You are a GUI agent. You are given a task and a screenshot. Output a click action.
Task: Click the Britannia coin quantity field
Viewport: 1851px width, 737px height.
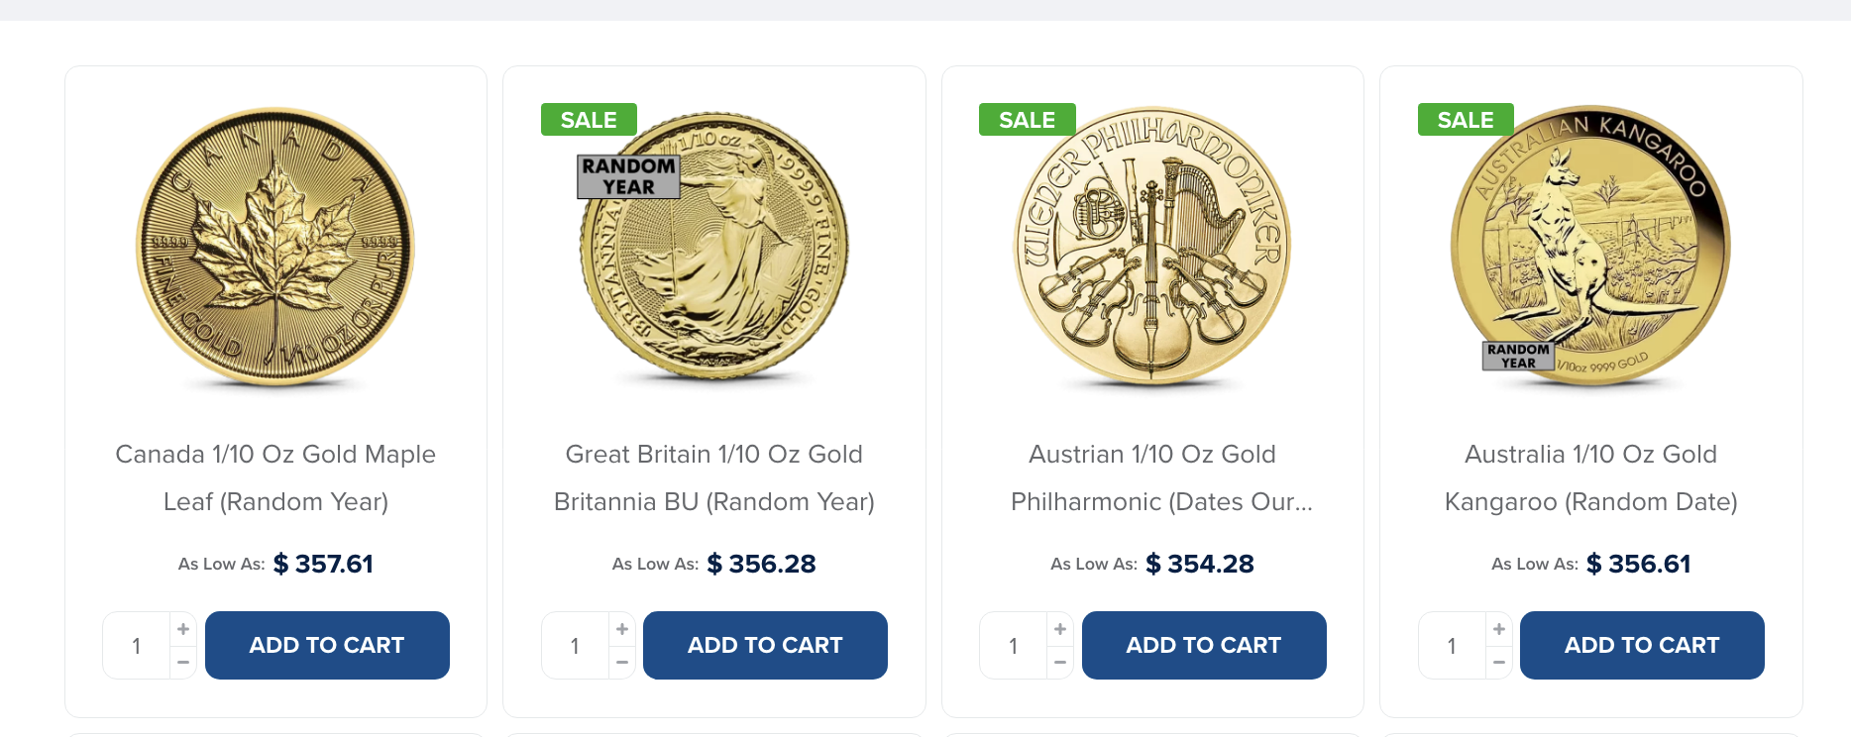575,646
